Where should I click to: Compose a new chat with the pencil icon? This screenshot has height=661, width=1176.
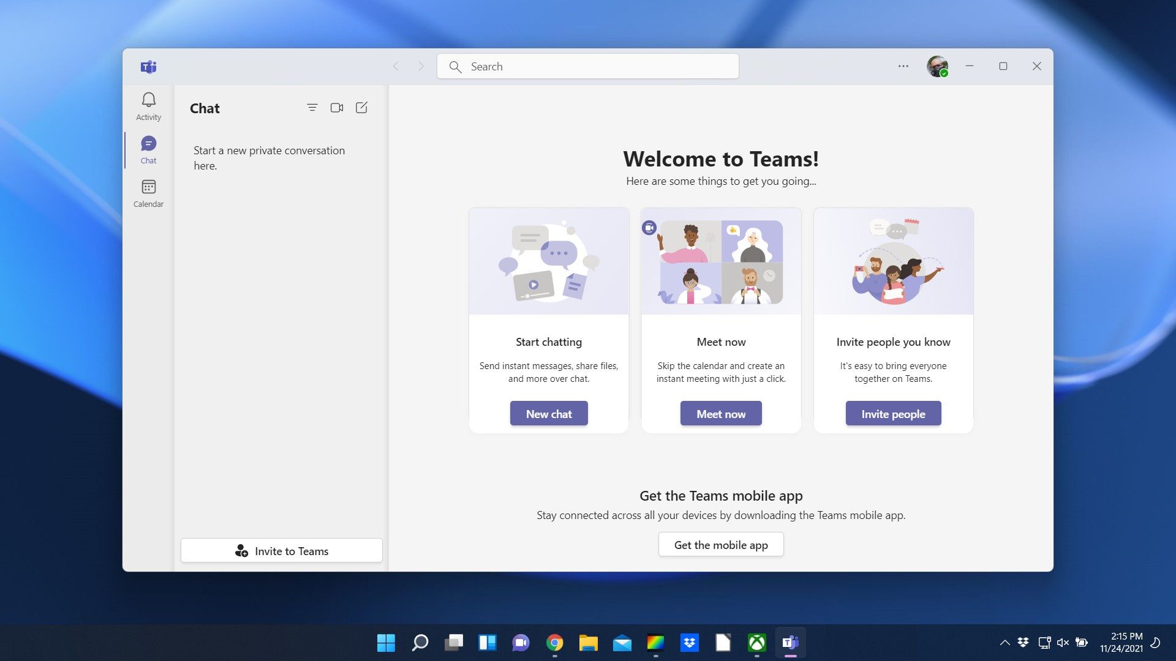pos(361,108)
